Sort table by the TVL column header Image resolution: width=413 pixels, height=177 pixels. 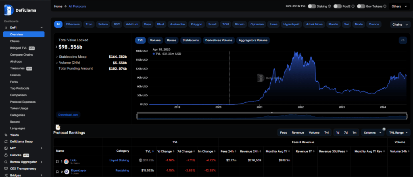tap(148, 151)
